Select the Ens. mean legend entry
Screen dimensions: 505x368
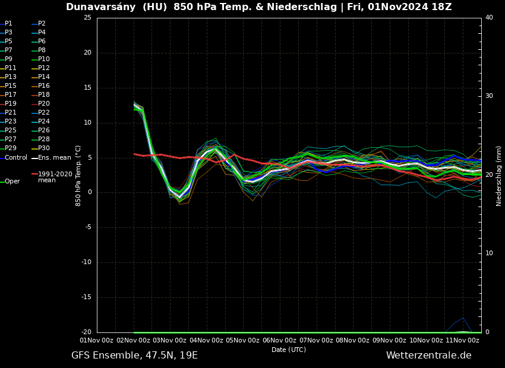[x=54, y=158]
